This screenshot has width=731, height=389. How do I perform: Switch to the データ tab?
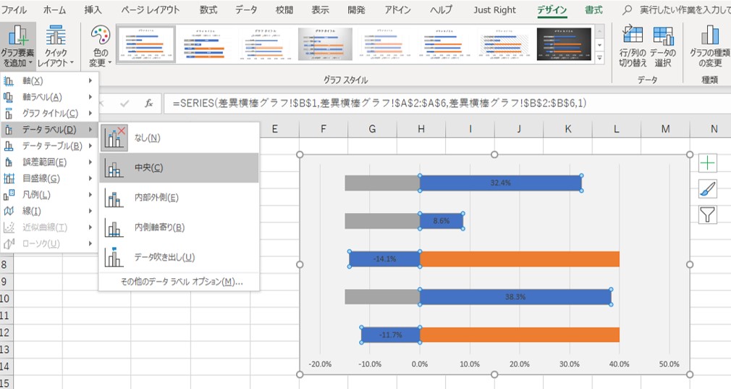coord(246,10)
